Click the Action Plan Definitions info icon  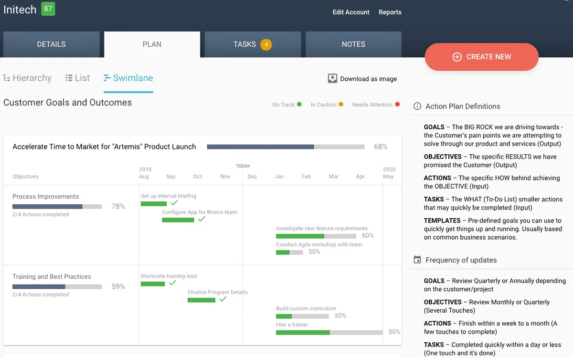pos(417,106)
